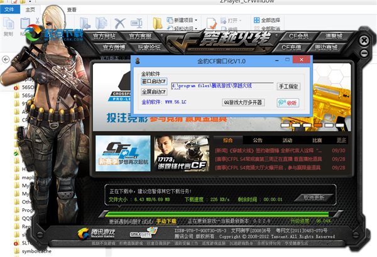Select the first banner slide indicator
Screen dimensions: 377x257
(x=285, y=125)
